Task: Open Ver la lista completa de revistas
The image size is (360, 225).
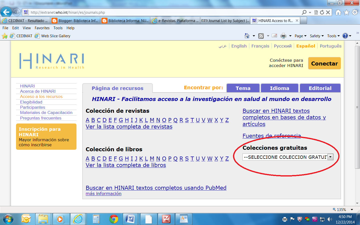Action: click(129, 127)
